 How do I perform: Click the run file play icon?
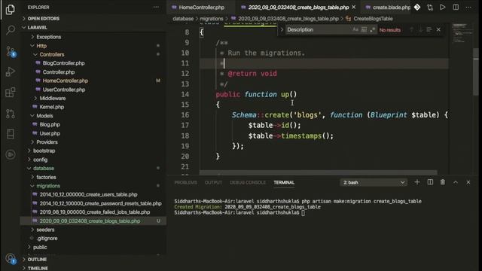click(x=443, y=7)
